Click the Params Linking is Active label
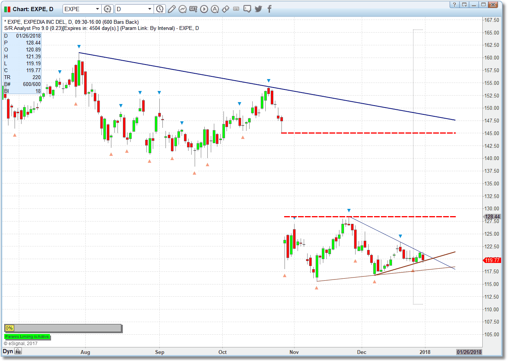This screenshot has width=508, height=362. coord(27,337)
